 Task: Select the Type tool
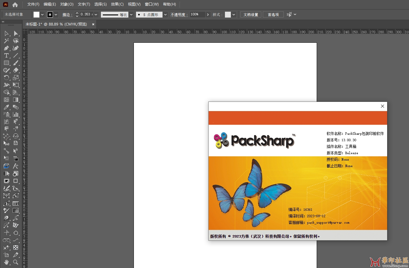(6, 55)
